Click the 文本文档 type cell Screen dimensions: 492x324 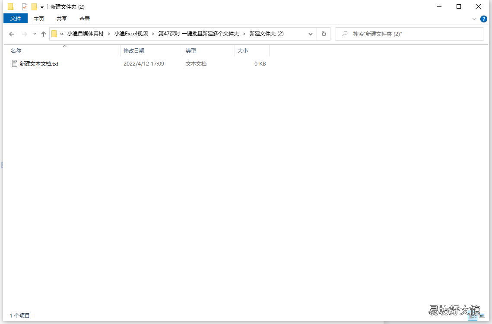point(196,63)
